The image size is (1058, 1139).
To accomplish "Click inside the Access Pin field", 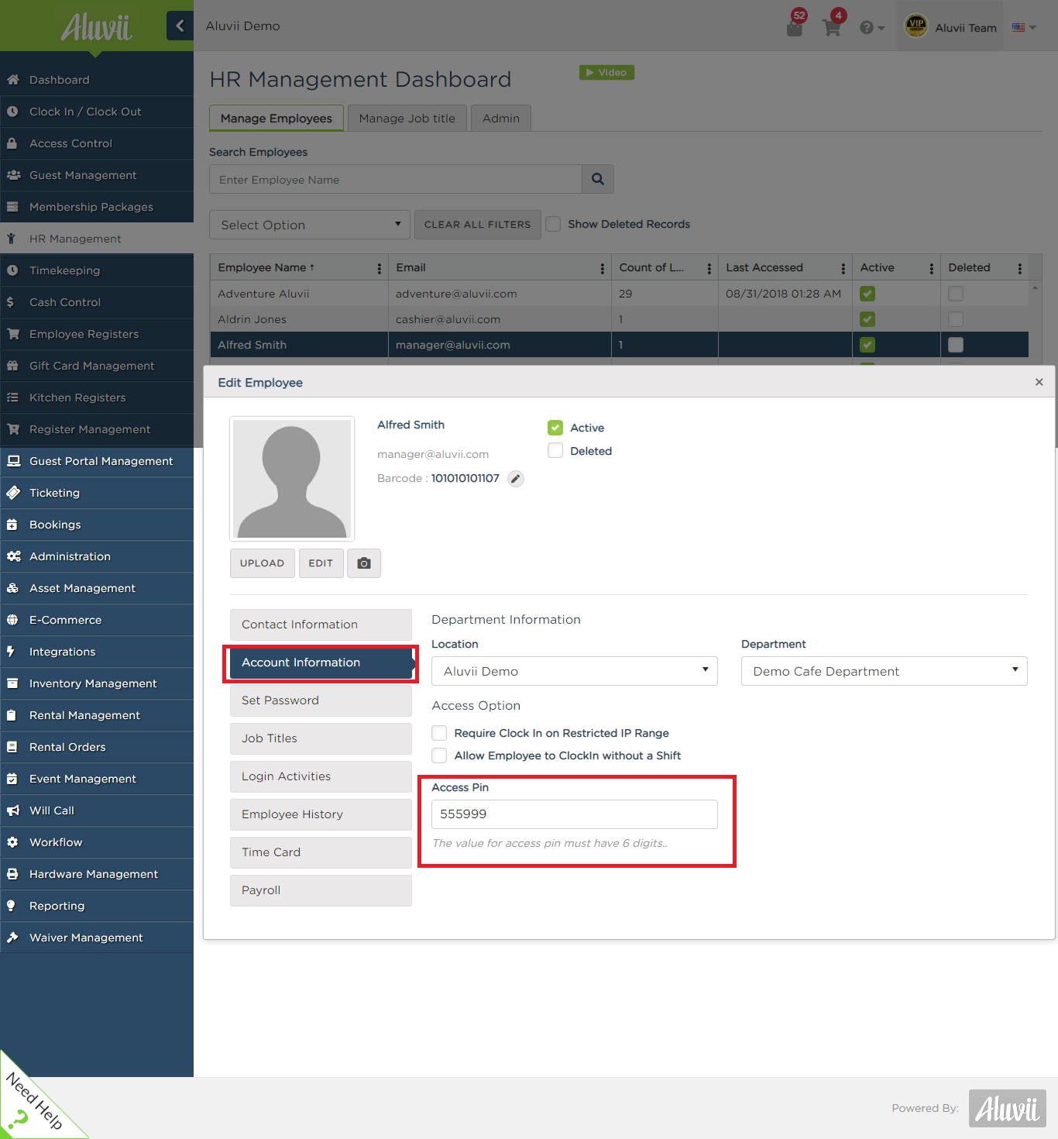I will (x=573, y=814).
